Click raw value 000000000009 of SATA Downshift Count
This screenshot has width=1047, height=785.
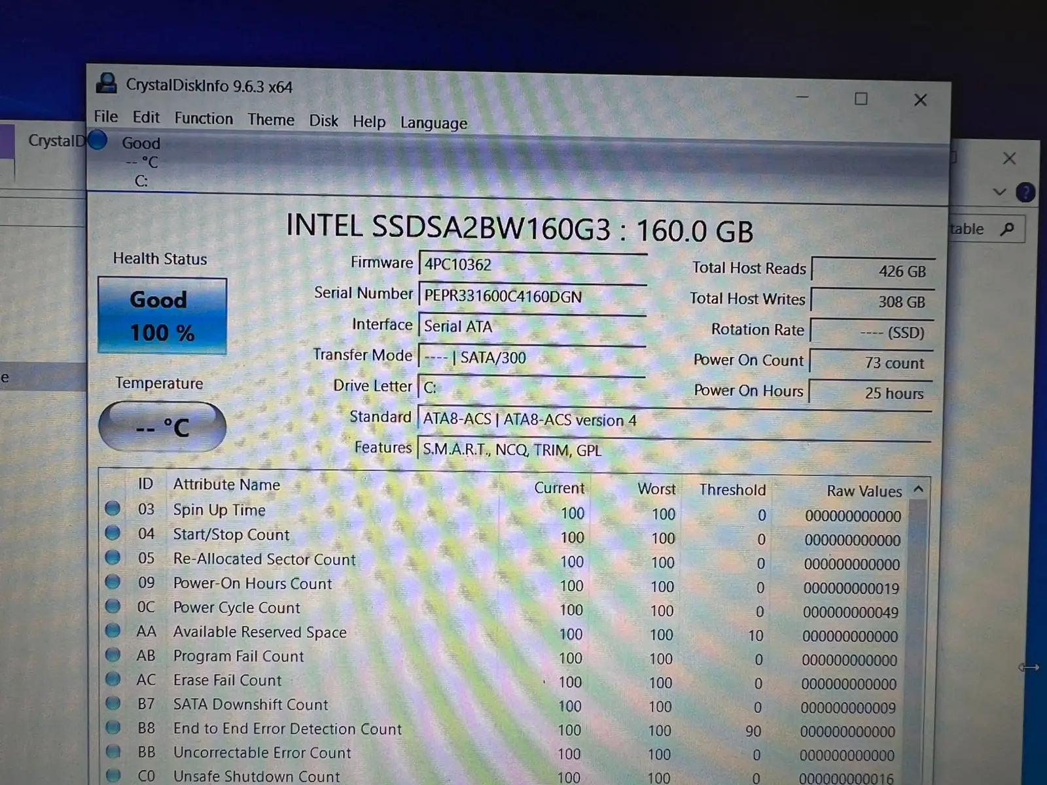(x=848, y=708)
